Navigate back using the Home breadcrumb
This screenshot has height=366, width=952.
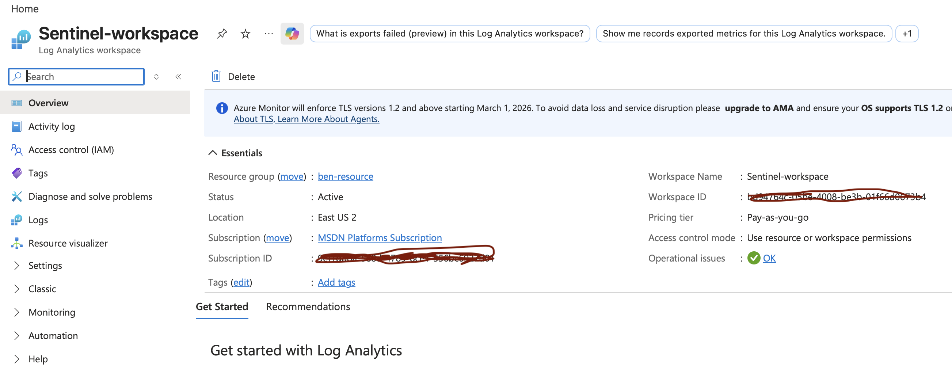pos(25,8)
